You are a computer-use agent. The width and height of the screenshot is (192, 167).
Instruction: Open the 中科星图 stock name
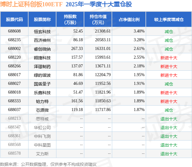click(42, 145)
